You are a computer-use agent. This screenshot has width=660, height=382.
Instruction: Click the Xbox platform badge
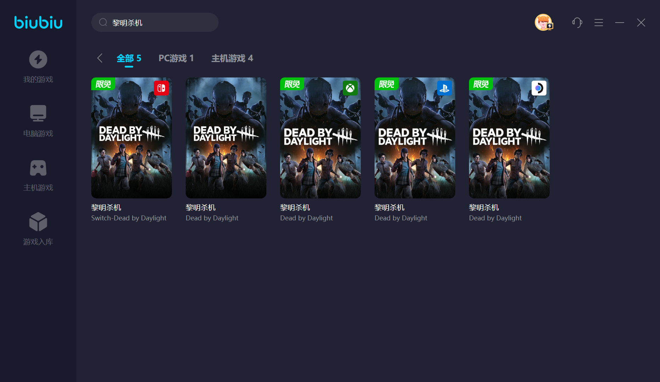click(x=350, y=88)
